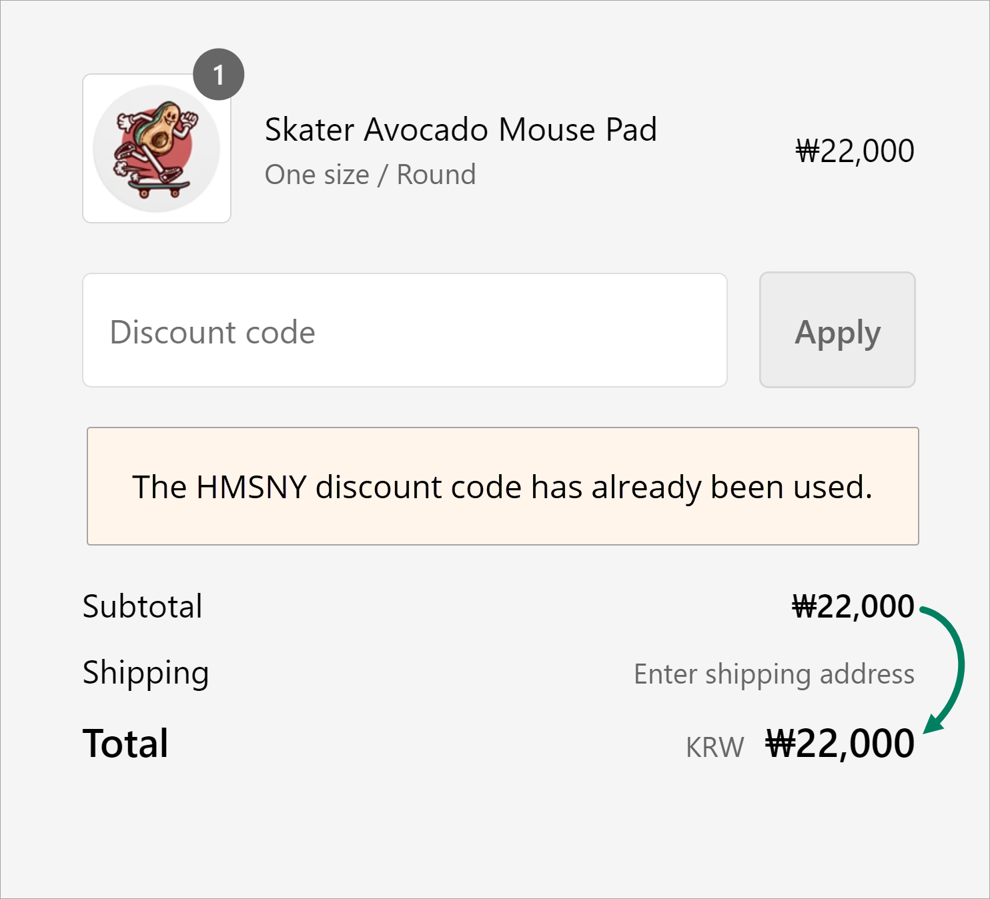Screen dimensions: 990x899
Task: Click the Subtotal label
Action: tap(142, 606)
